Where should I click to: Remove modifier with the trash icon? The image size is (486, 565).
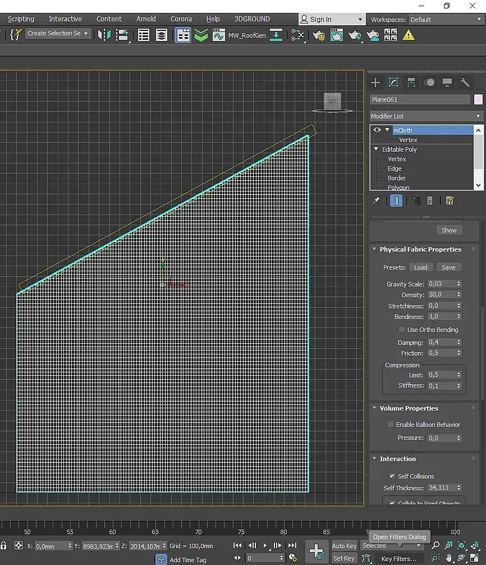coord(430,201)
